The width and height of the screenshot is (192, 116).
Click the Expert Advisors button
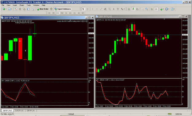point(63,9)
